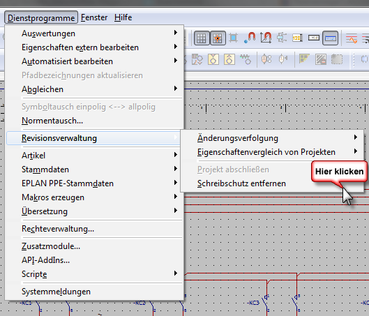369x316 pixels.
Task: Click the red sine-wave lines icon
Action: [x=352, y=38]
